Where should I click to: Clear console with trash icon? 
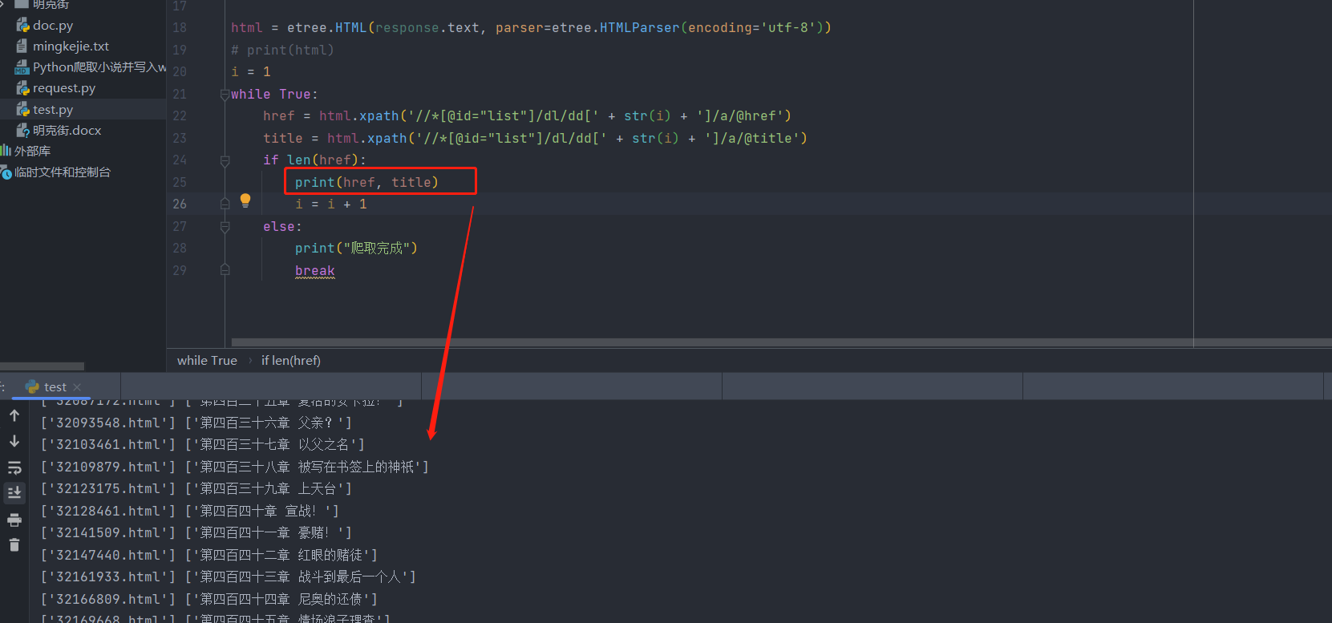14,545
